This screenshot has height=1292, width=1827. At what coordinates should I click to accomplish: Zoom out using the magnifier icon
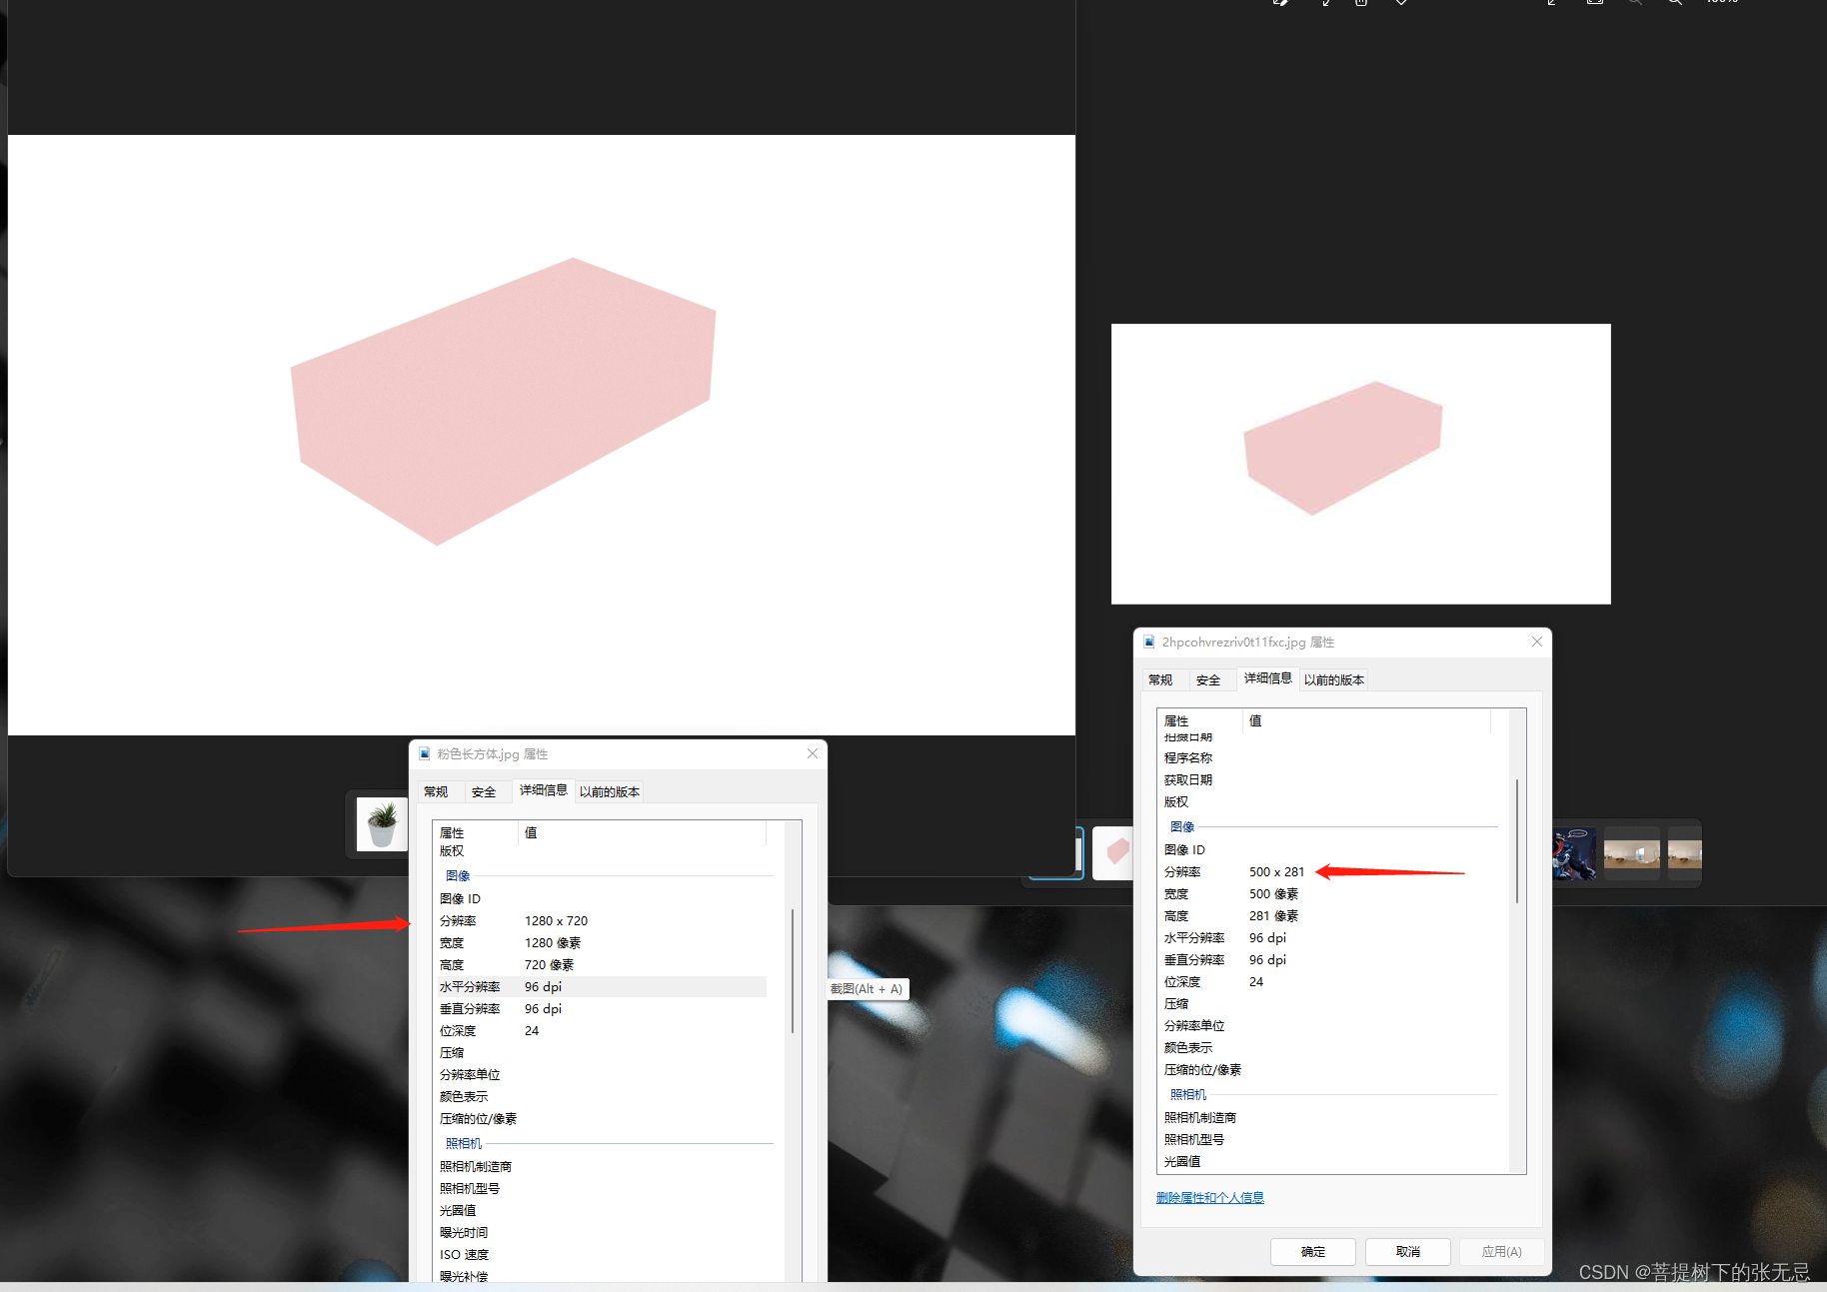pyautogui.click(x=1635, y=4)
